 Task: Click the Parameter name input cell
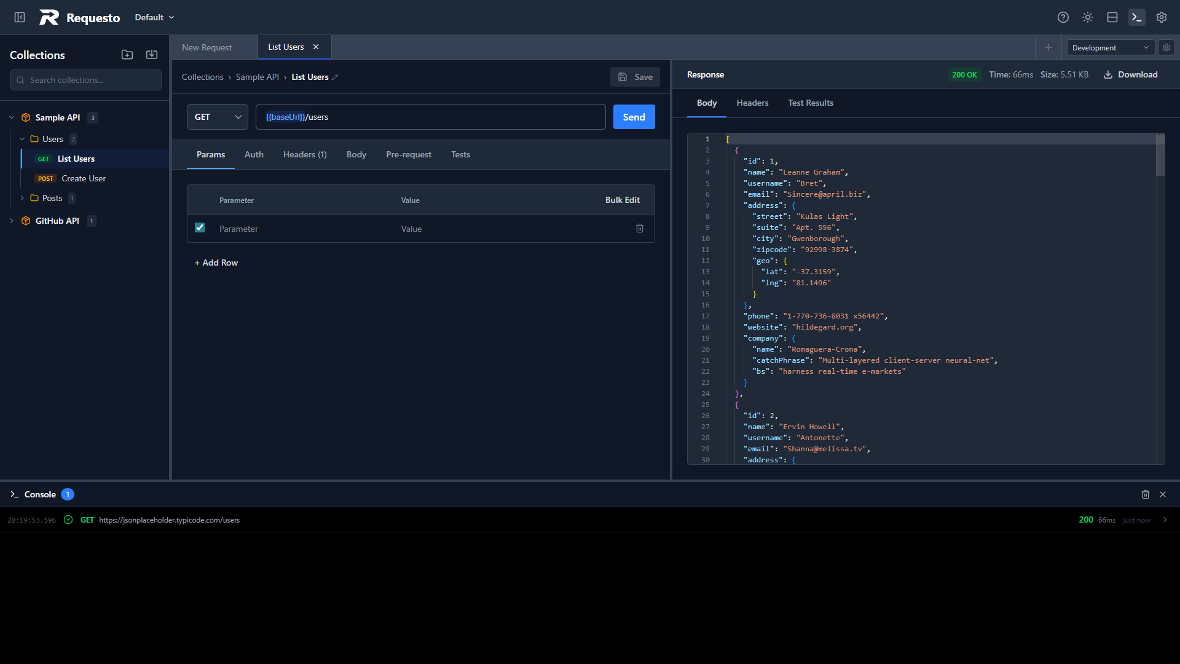[304, 229]
